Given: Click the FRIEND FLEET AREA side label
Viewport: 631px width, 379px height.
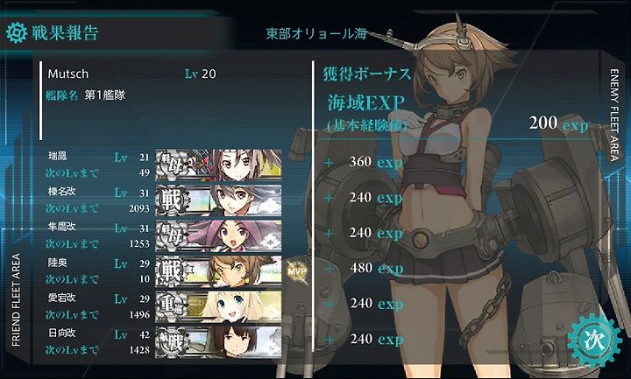Looking at the screenshot, I should tap(16, 300).
